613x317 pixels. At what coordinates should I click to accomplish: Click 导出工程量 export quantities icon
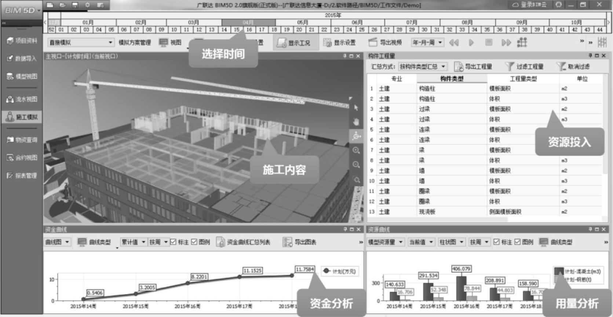[x=458, y=66]
